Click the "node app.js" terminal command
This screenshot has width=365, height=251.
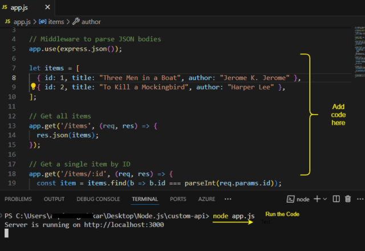[x=234, y=216]
